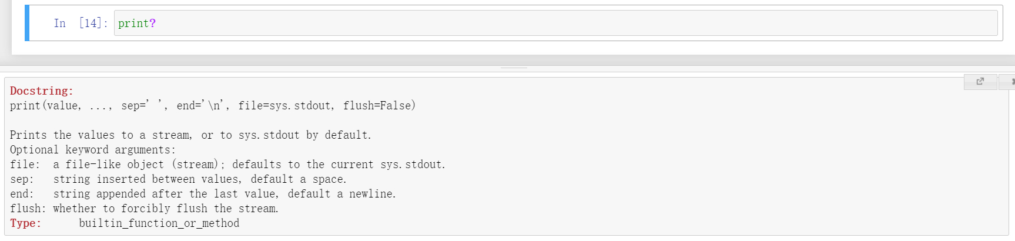Click the flush: argument description
Viewport: 1015px width, 241px height.
click(144, 209)
